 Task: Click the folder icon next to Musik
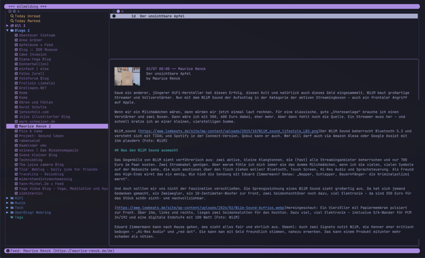click(12, 203)
